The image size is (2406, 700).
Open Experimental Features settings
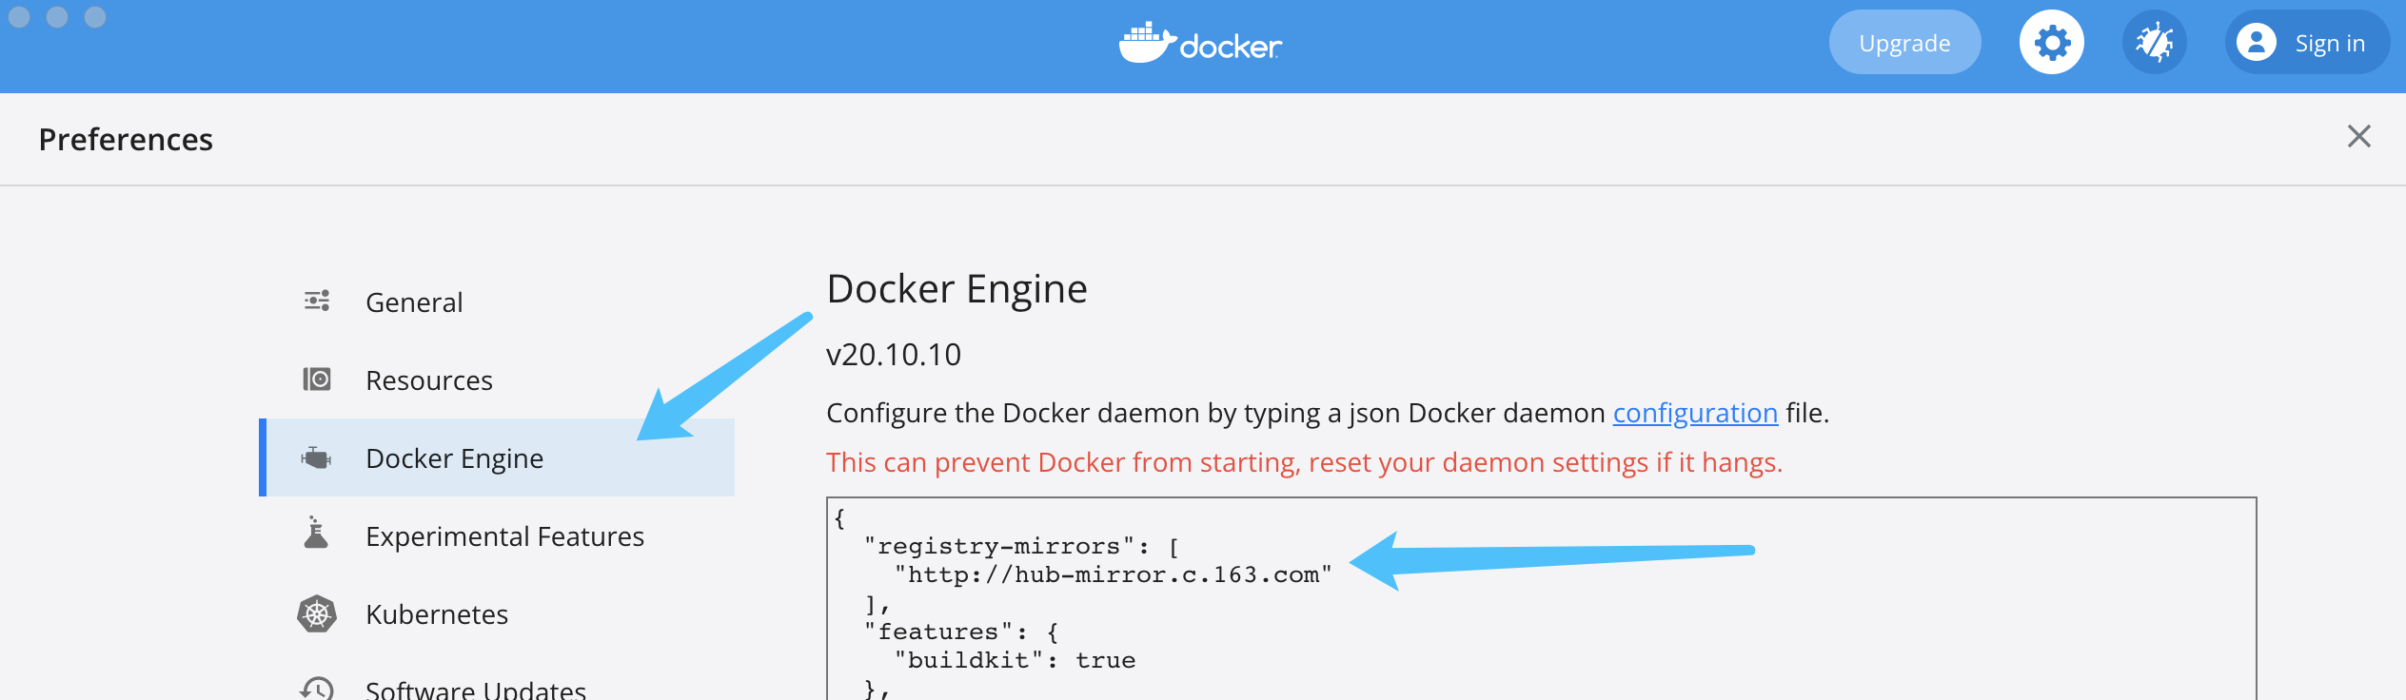click(x=497, y=535)
